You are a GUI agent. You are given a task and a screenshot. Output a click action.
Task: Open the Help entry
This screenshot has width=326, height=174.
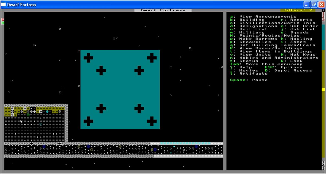pyautogui.click(x=241, y=67)
